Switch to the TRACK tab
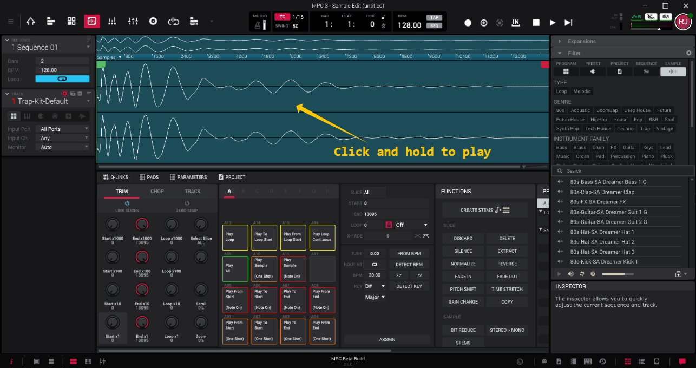This screenshot has height=368, width=696. coord(193,192)
